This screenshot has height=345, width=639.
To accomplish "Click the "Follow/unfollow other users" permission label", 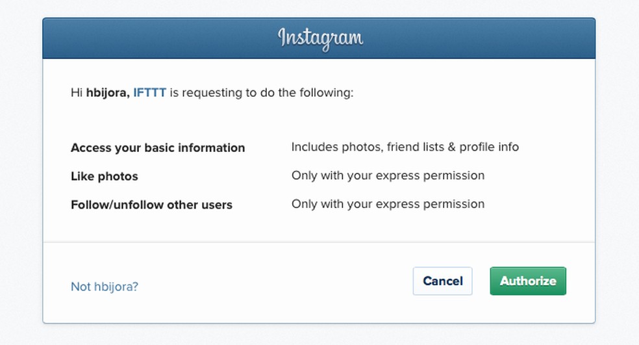I will tap(151, 205).
